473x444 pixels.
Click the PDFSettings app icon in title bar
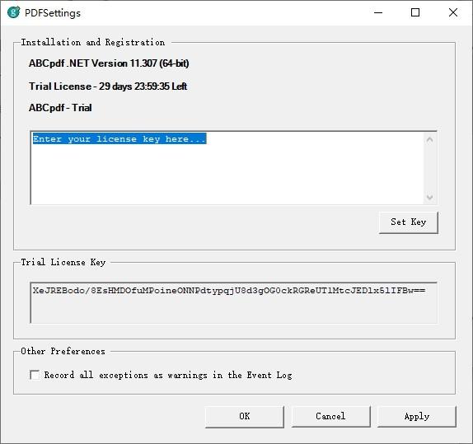pos(13,12)
